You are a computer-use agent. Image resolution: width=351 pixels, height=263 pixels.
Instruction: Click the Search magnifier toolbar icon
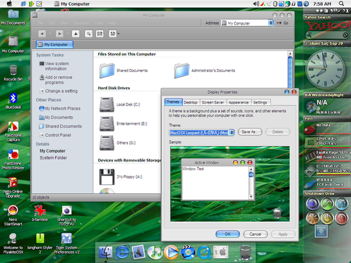click(x=88, y=34)
